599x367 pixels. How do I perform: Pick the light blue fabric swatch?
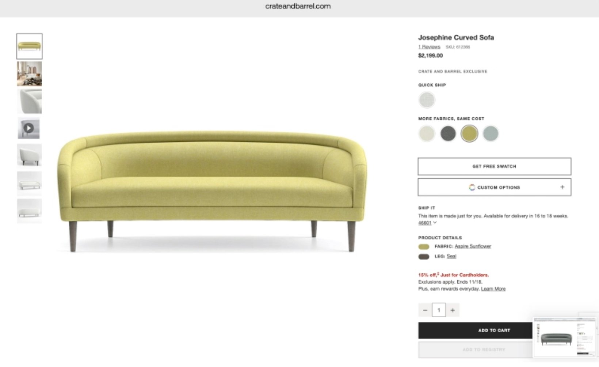coord(490,133)
